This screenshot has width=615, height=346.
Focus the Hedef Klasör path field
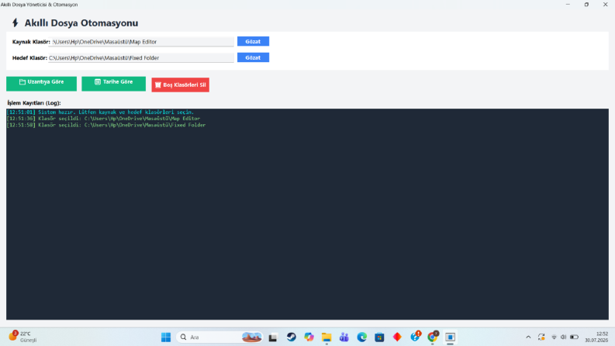pyautogui.click(x=141, y=57)
